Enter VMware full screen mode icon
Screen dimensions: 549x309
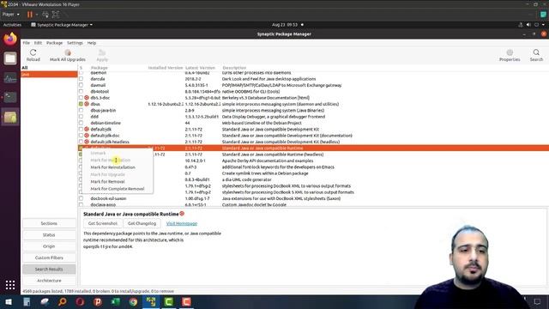55,15
